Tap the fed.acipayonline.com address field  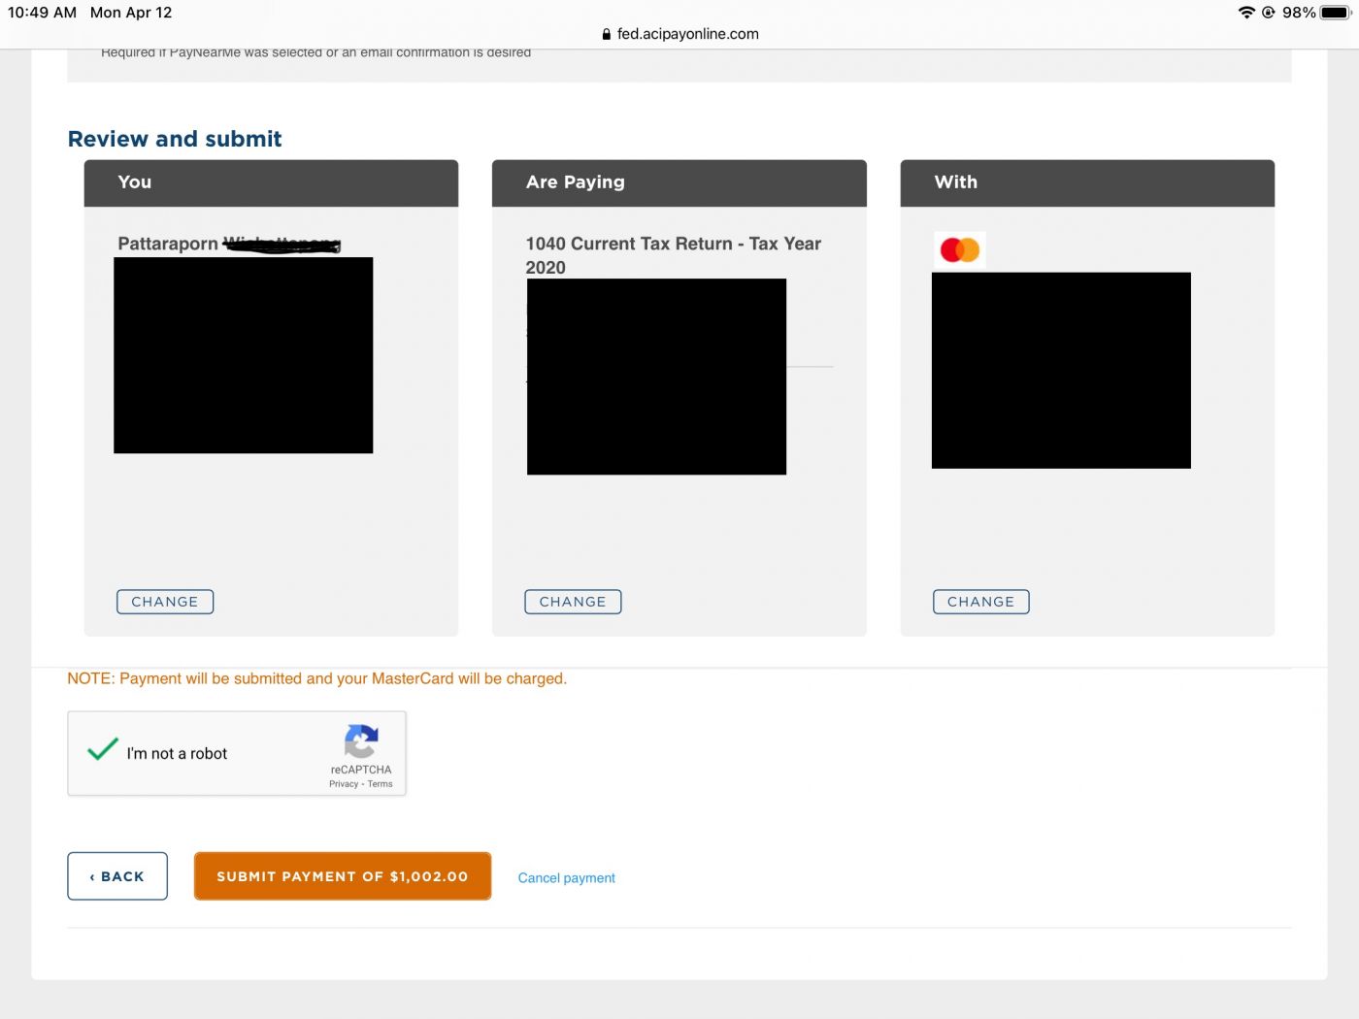point(687,34)
